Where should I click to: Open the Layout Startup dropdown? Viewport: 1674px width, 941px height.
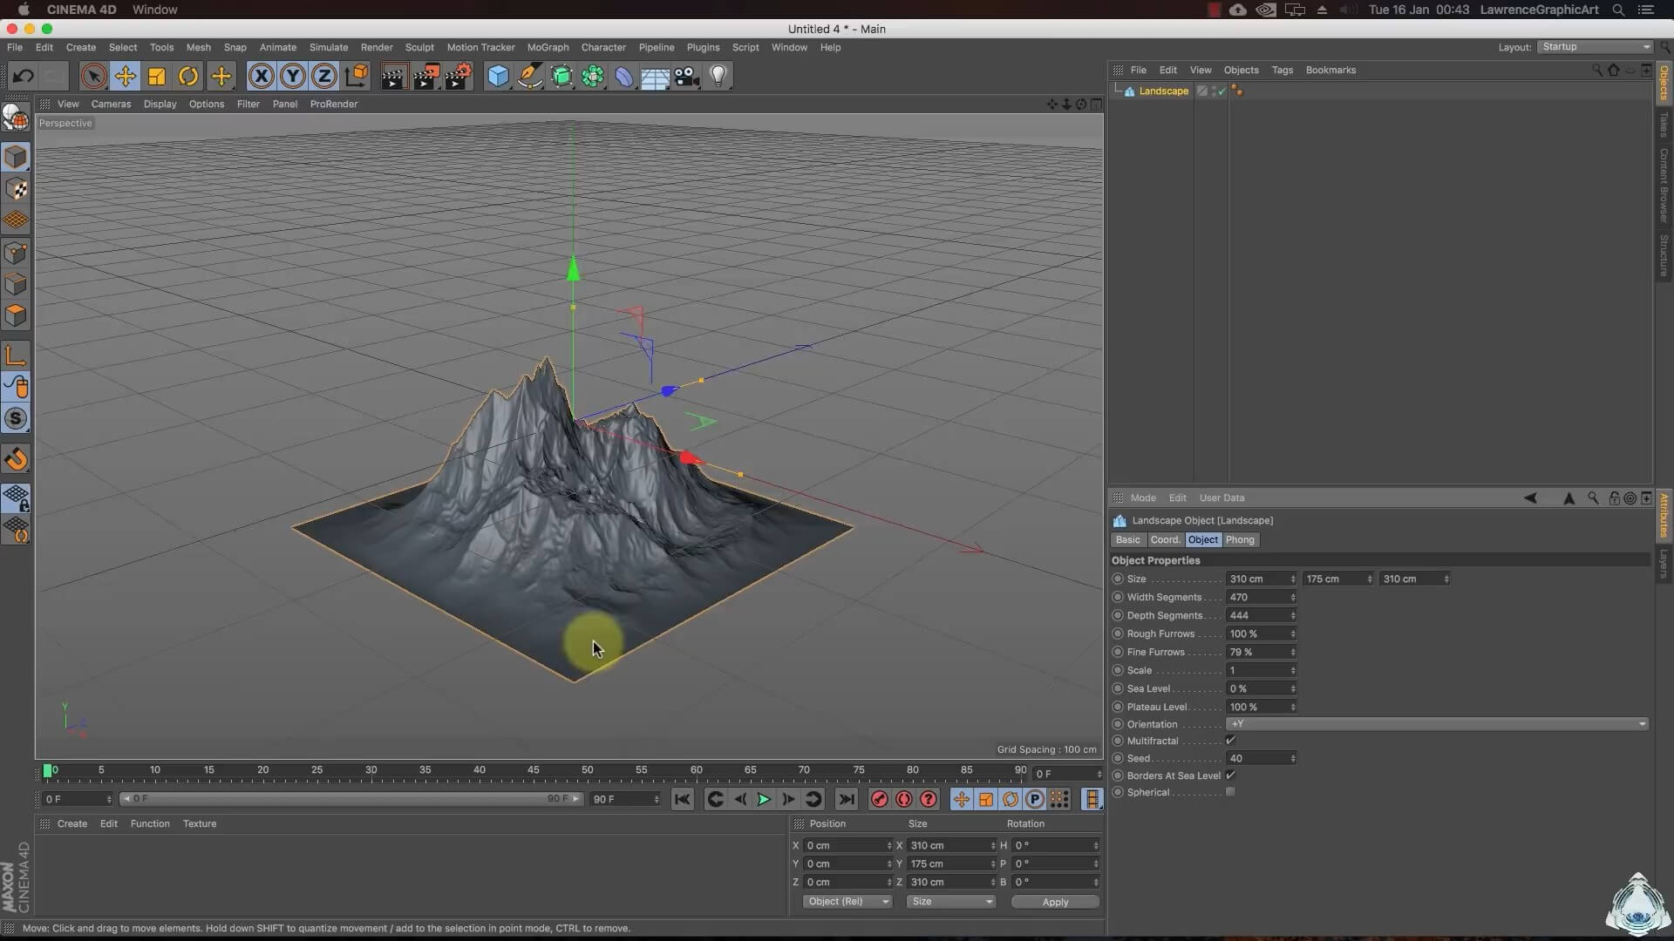[x=1595, y=47]
